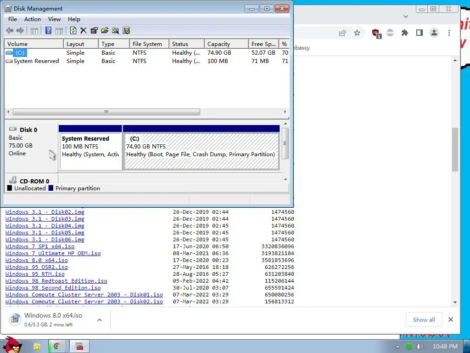Viewport: 470px width, 353px height.
Task: Click the Delete (X) toolbar icon
Action: 84,30
